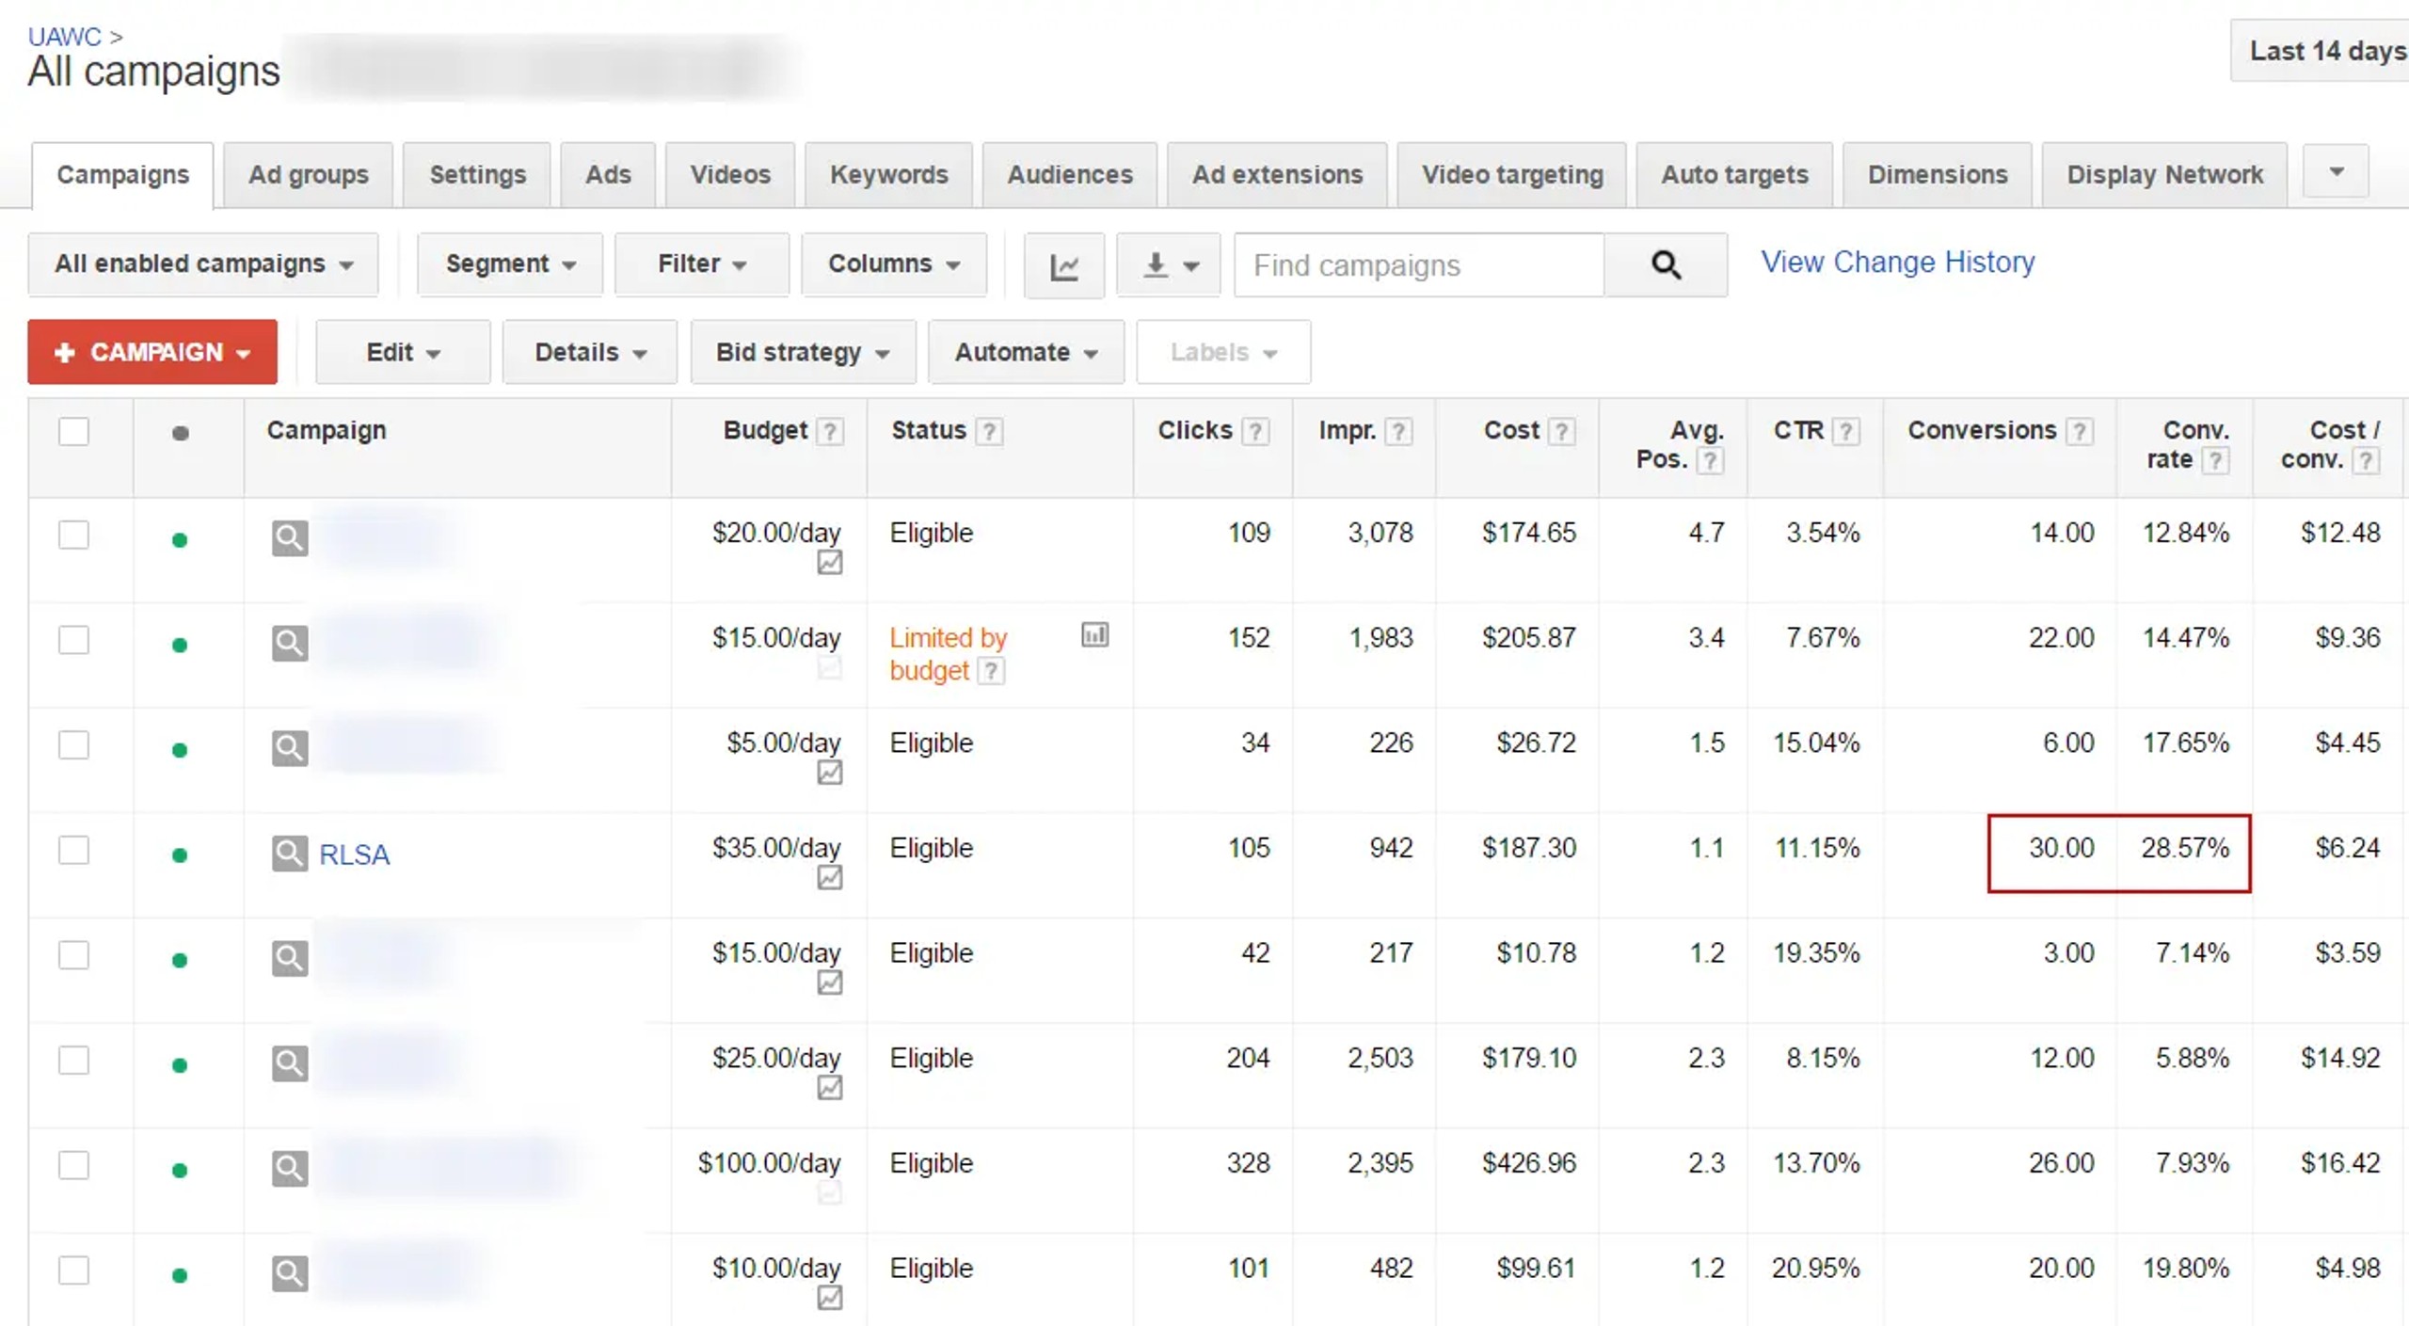Click into the Find campaigns search field

(x=1417, y=266)
